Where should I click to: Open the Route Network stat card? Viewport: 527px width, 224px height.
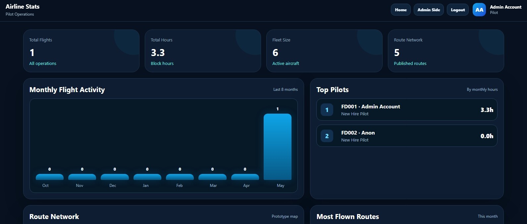point(446,51)
